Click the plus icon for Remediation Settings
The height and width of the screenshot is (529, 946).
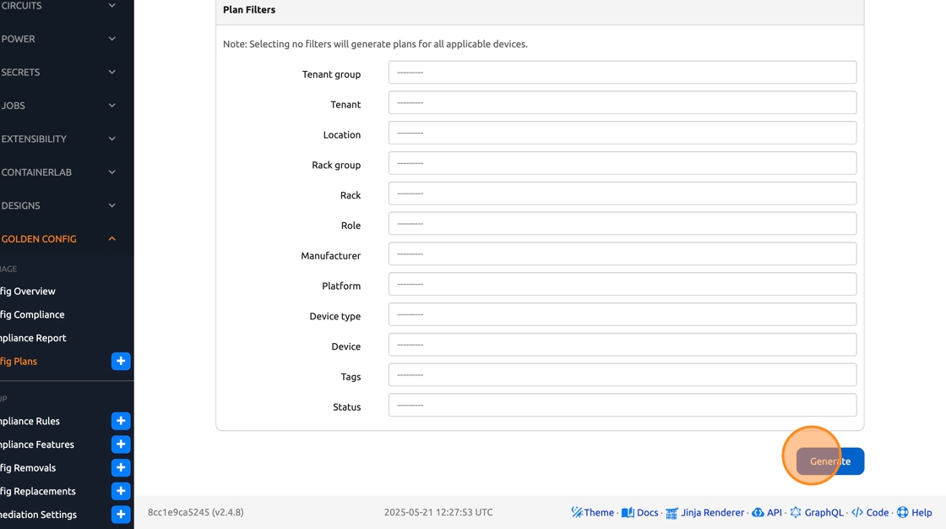[x=121, y=514]
